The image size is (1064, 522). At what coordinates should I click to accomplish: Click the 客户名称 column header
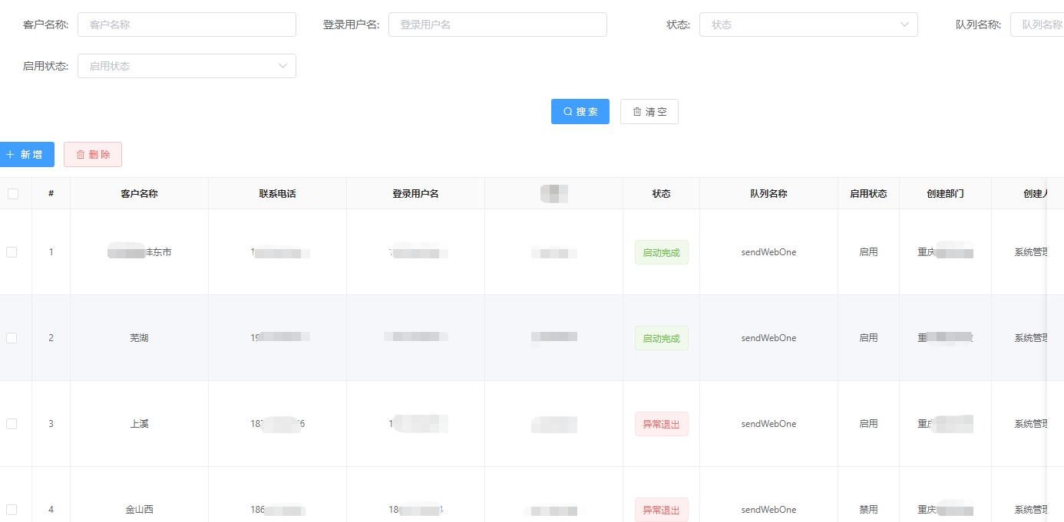point(139,194)
